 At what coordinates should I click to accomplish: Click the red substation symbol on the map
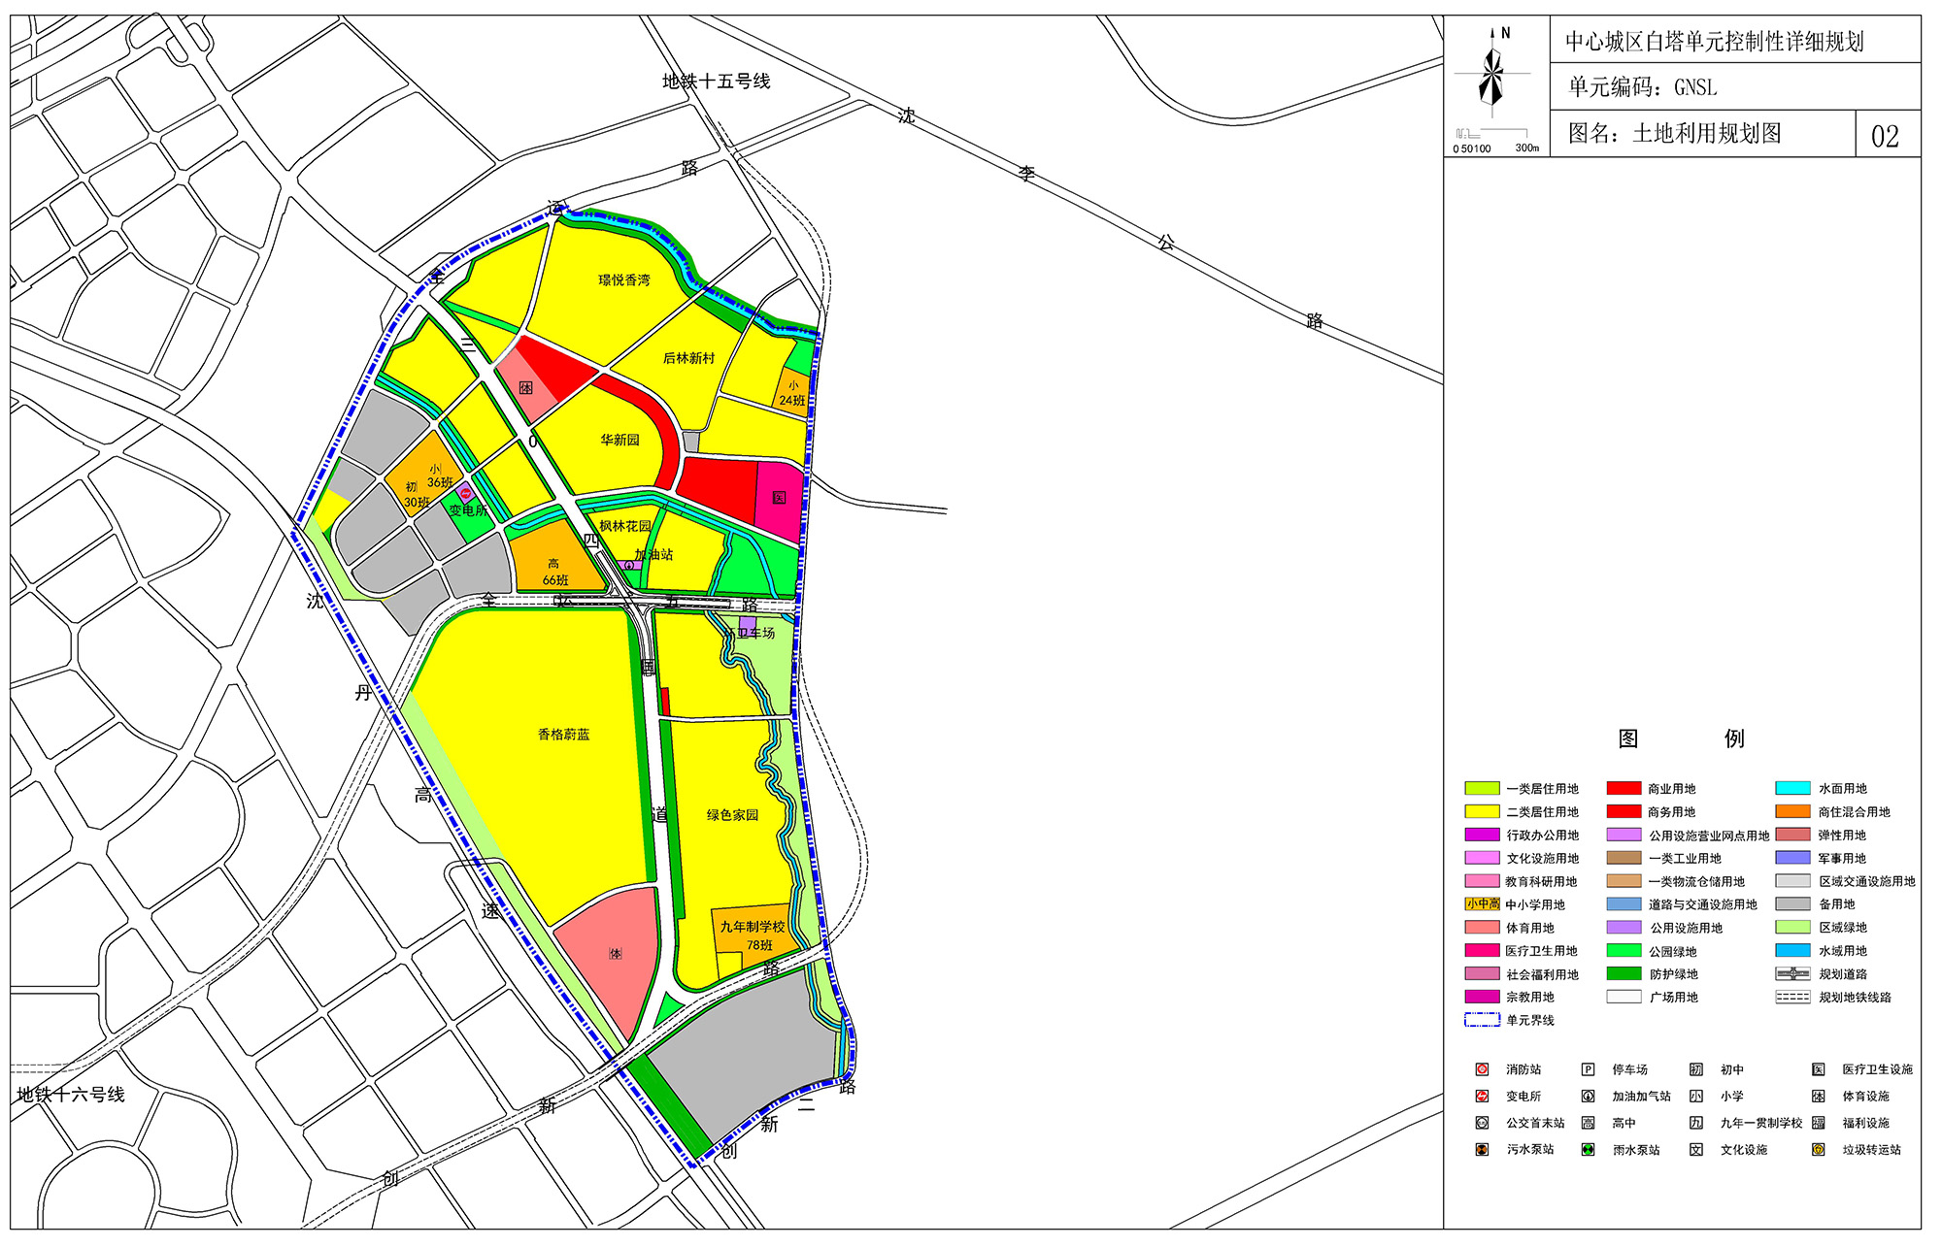pos(465,494)
